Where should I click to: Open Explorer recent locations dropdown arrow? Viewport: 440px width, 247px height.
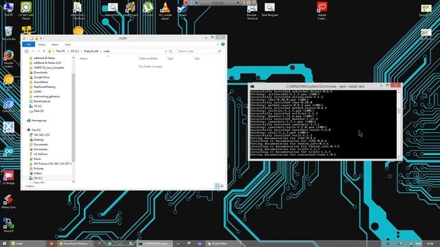(x=38, y=51)
